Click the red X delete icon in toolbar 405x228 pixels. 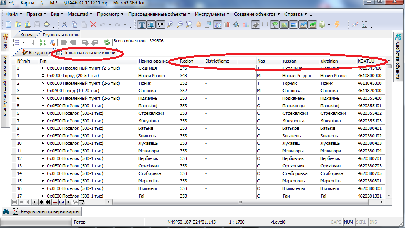93,25
